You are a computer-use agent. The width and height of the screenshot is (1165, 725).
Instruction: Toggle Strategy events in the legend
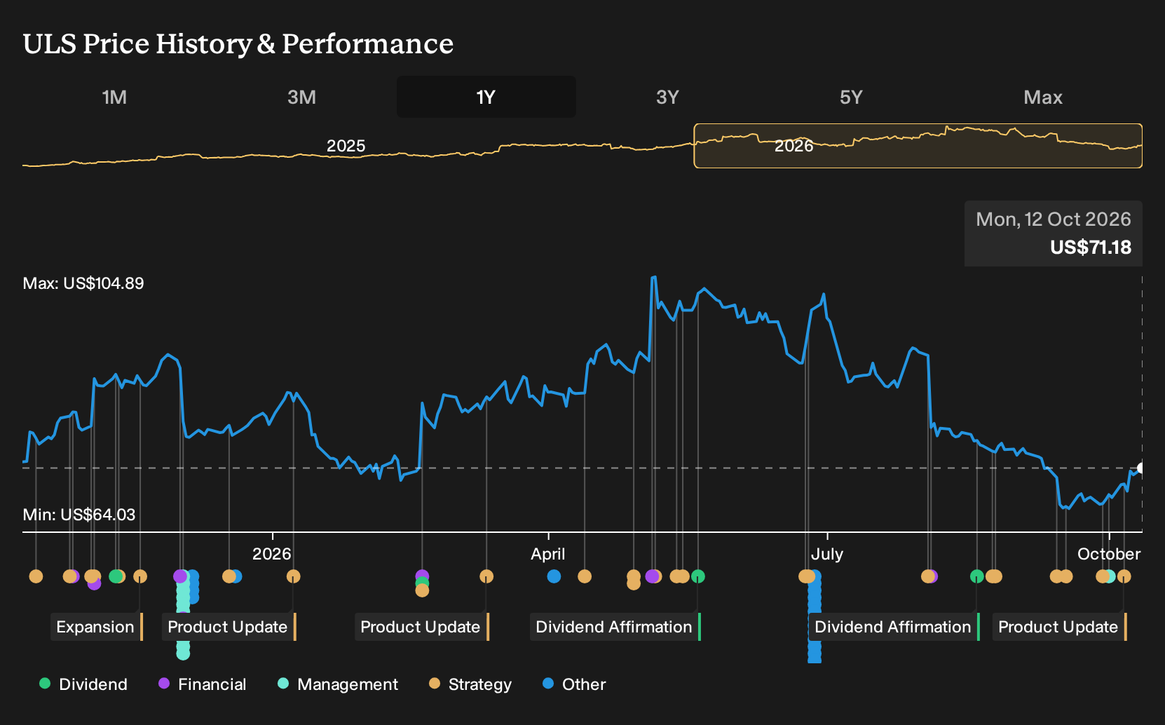pyautogui.click(x=470, y=684)
